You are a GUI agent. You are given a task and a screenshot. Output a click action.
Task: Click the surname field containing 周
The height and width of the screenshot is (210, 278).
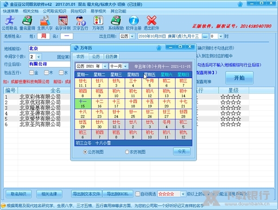click(44, 36)
